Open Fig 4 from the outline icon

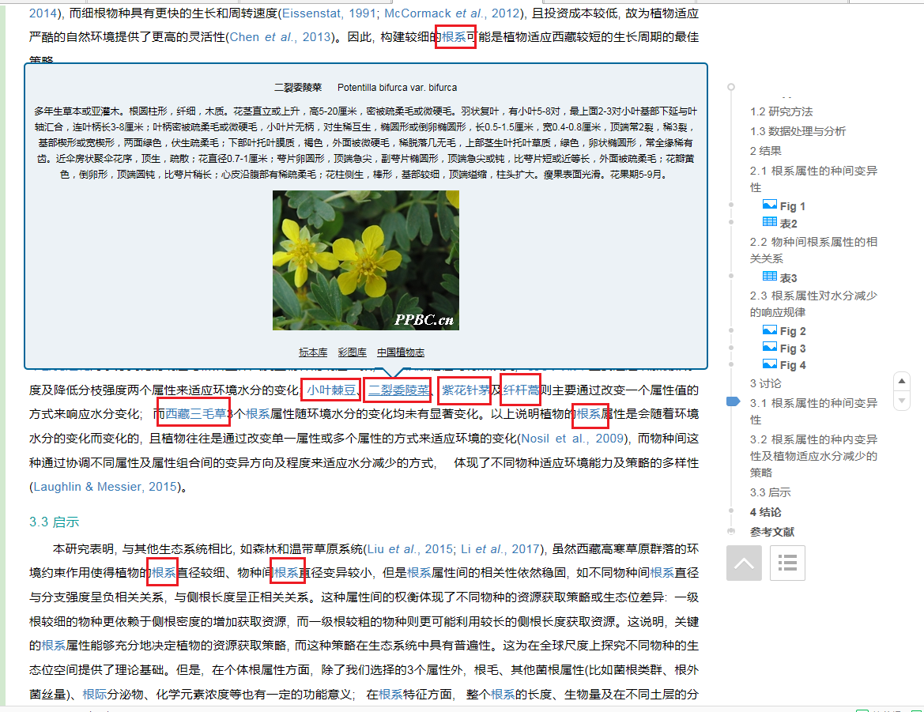pyautogui.click(x=769, y=364)
